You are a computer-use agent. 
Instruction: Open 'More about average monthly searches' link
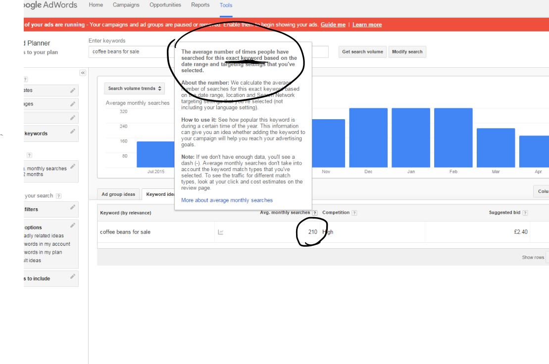coord(227,200)
